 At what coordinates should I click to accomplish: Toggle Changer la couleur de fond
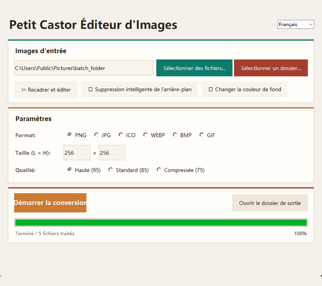245,89
